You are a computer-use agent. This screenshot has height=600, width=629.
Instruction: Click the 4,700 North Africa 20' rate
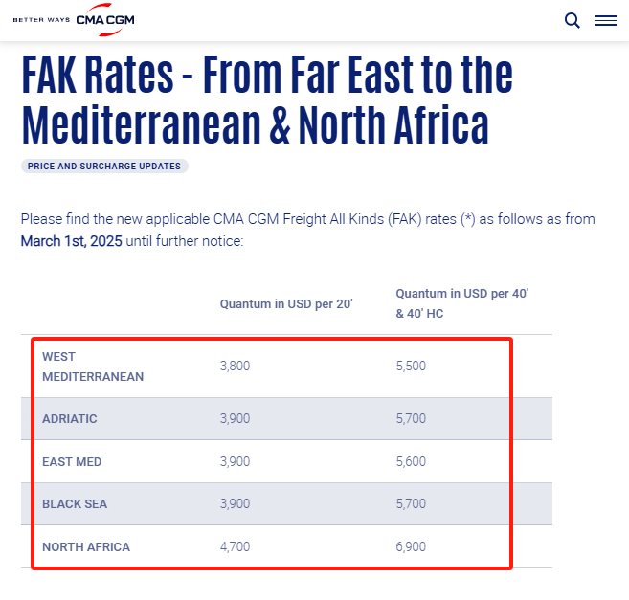point(235,547)
